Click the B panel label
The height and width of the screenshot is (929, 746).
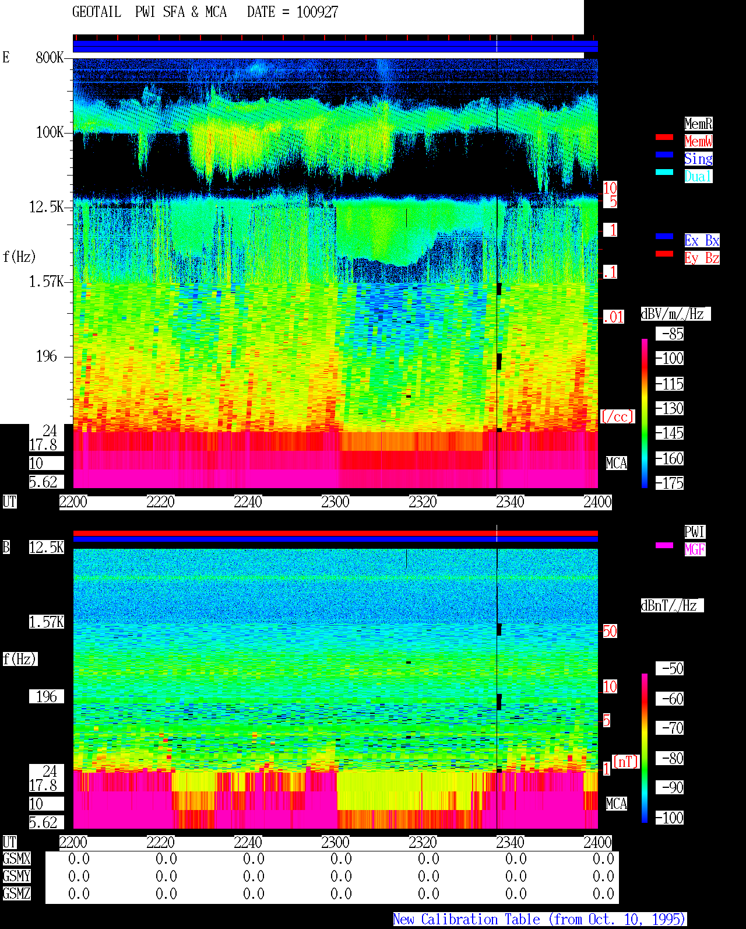click(x=6, y=547)
